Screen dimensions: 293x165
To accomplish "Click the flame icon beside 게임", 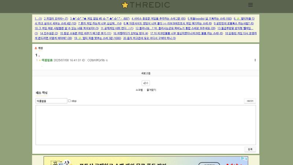I will tap(36, 48).
